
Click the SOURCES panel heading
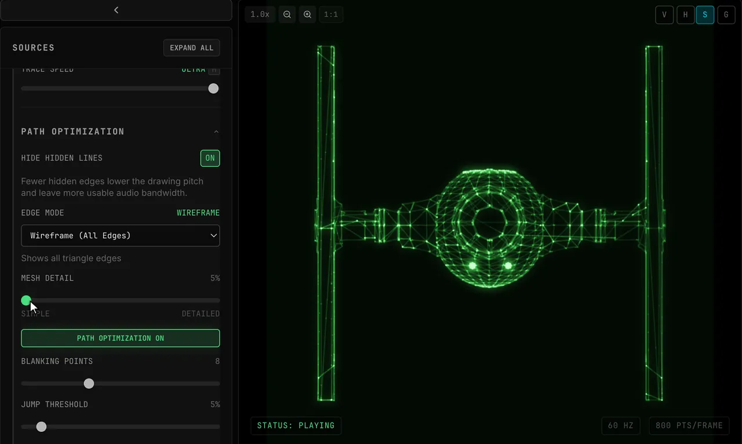pyautogui.click(x=34, y=48)
